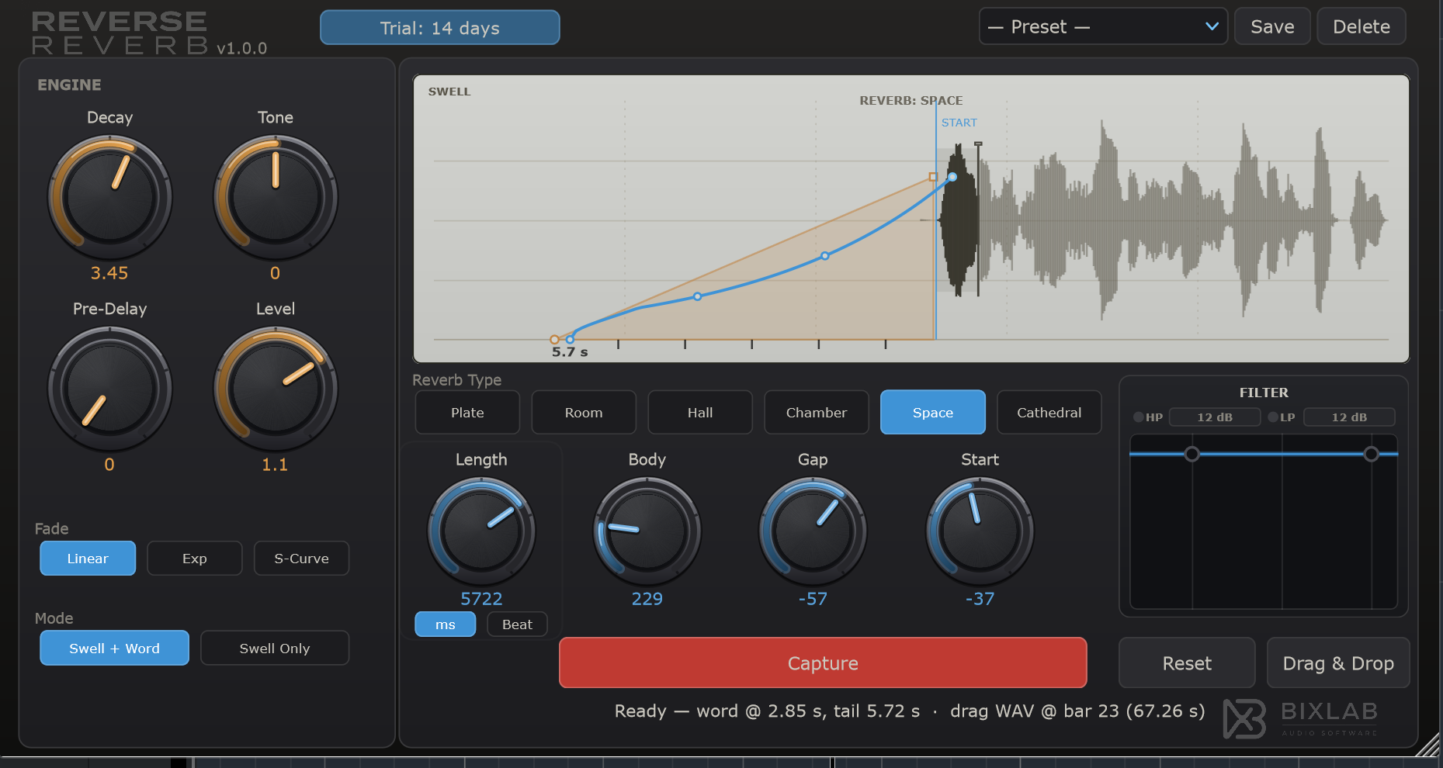
Task: Click the Length knob
Action: coord(481,531)
